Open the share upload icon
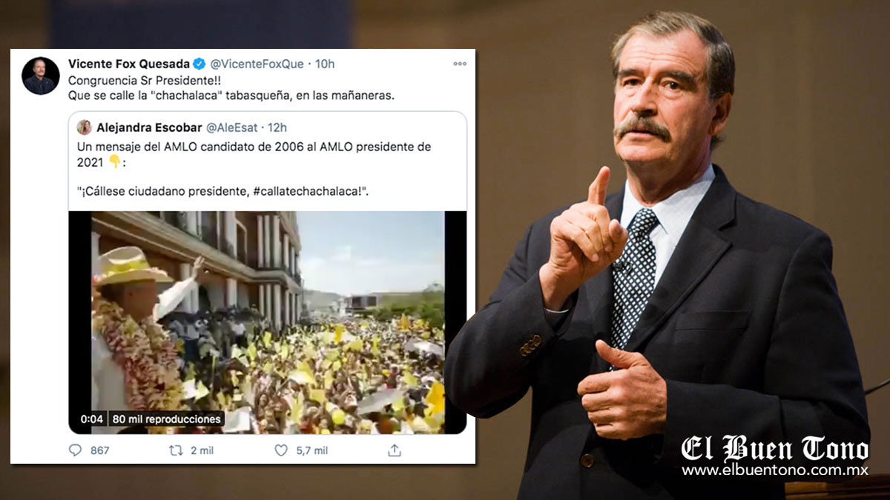890x500 pixels. [395, 450]
